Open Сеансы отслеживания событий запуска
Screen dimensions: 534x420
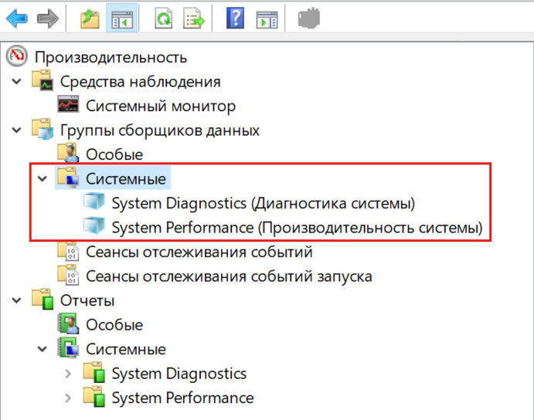click(229, 276)
